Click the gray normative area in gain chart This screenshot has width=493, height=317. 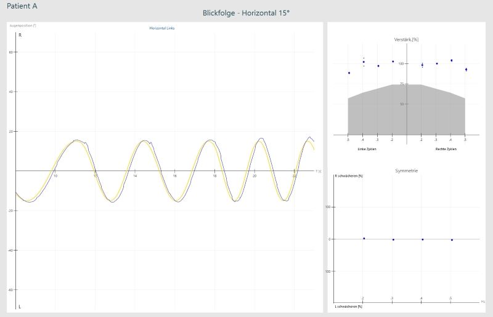tap(406, 114)
